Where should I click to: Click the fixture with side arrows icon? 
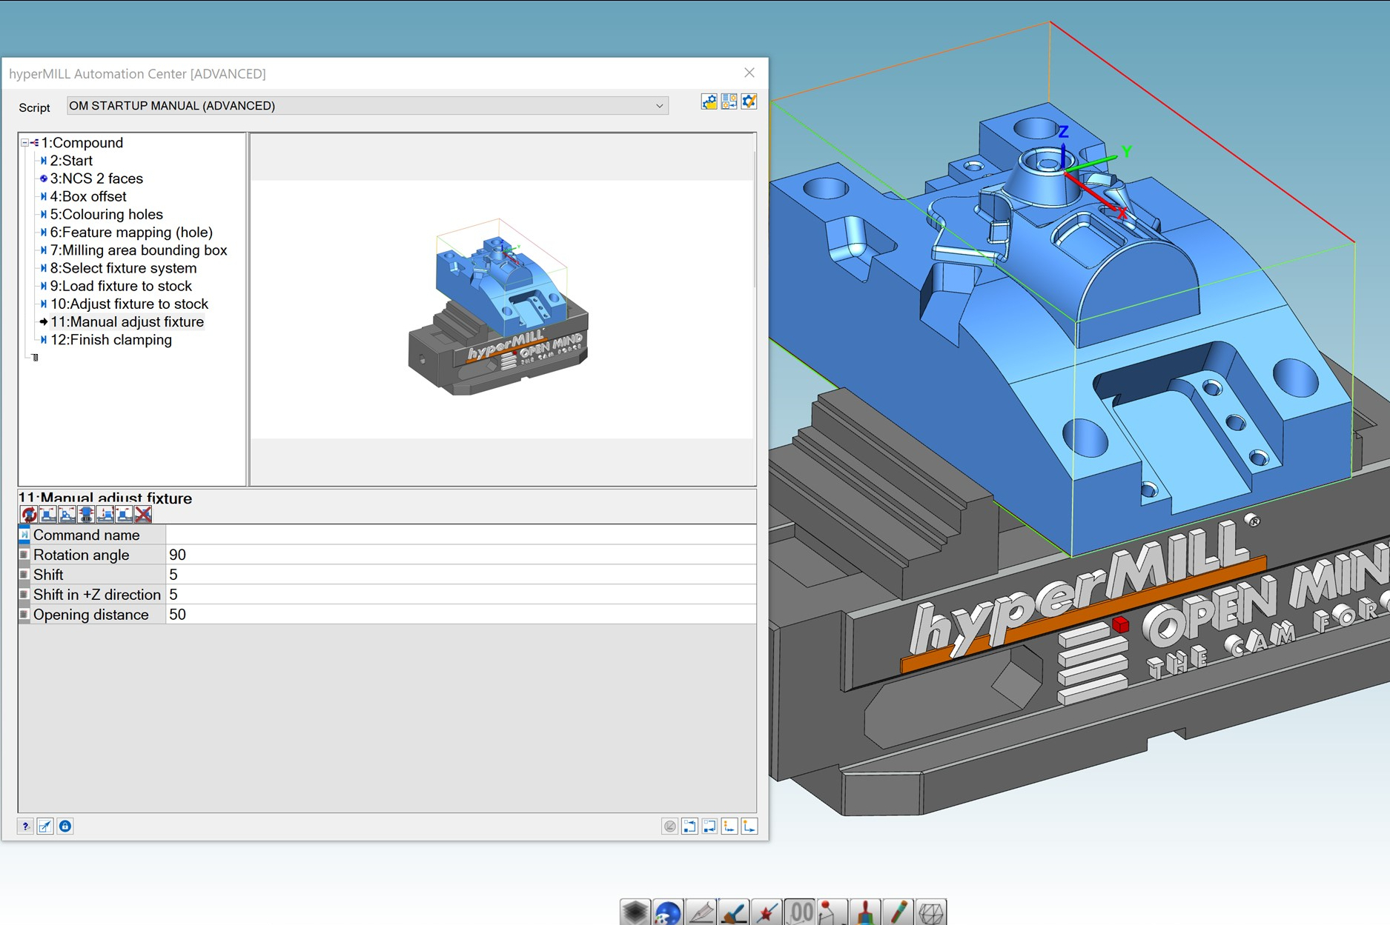pyautogui.click(x=86, y=514)
